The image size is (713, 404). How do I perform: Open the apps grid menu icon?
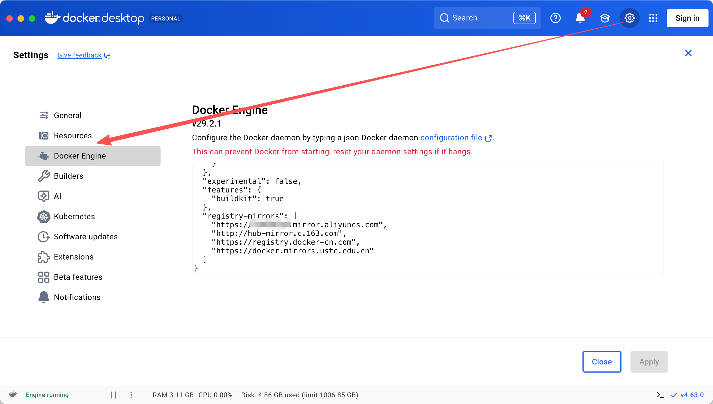pyautogui.click(x=653, y=18)
